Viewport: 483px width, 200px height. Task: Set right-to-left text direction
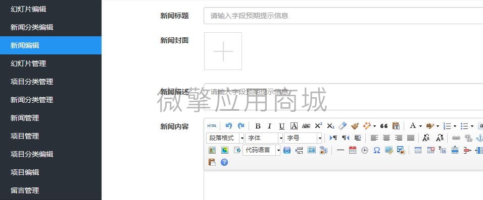tap(346, 138)
